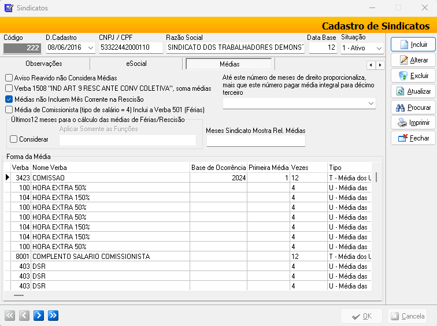
Task: Open the Situação dropdown
Action: pos(379,48)
